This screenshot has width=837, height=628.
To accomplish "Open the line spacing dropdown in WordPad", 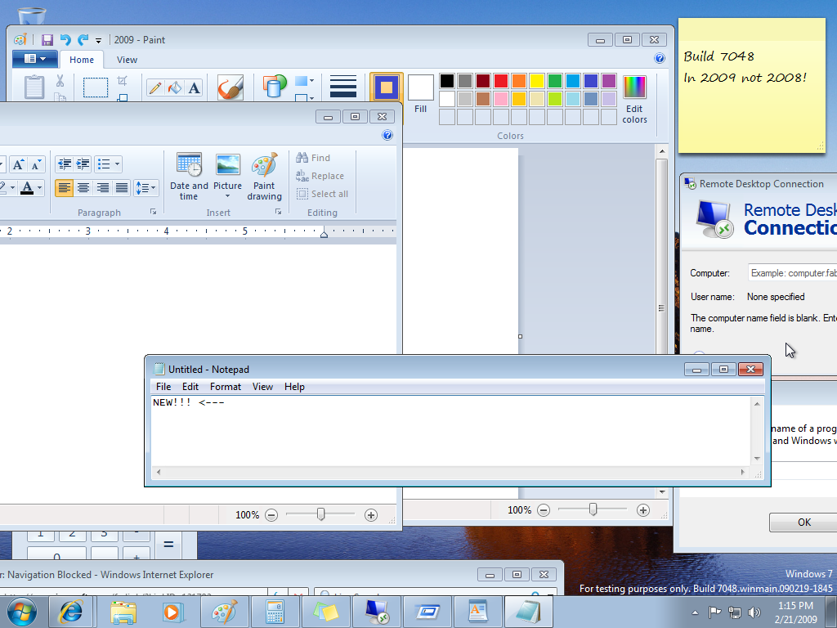I will click(145, 188).
